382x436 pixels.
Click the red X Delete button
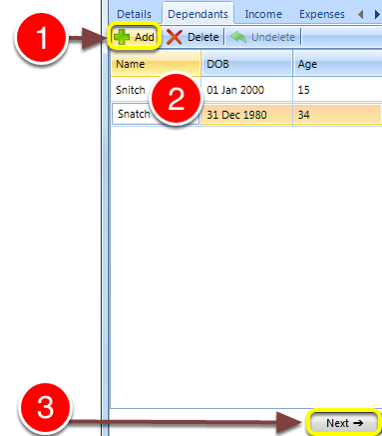pos(192,37)
